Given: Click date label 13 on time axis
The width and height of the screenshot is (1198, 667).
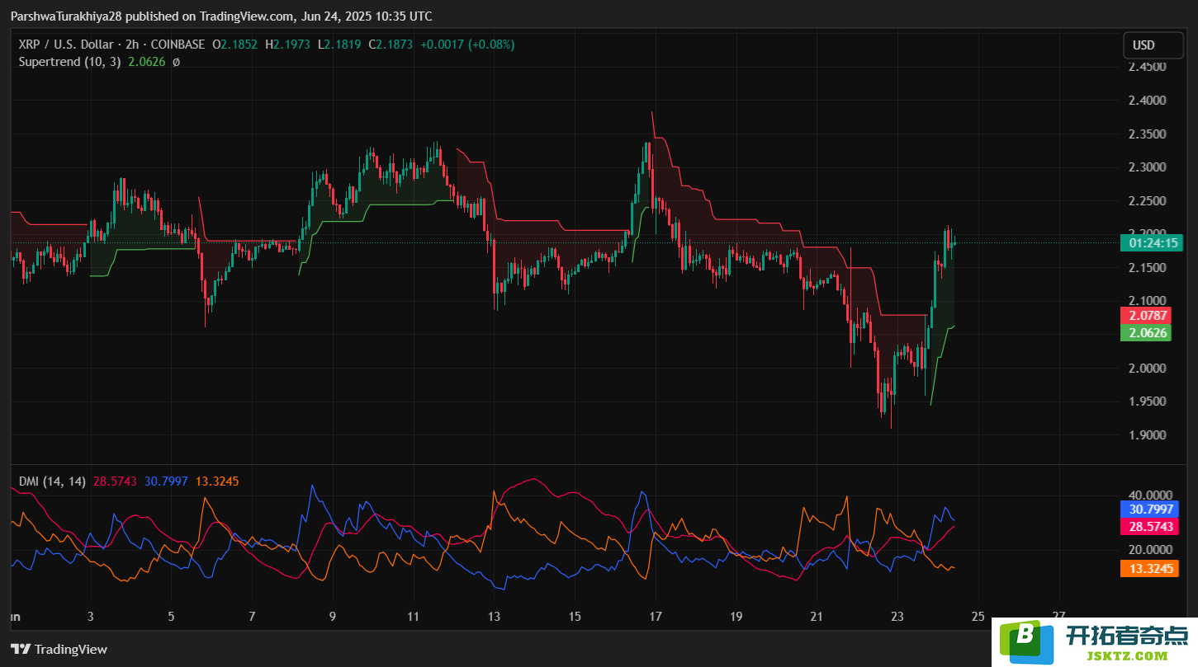Looking at the screenshot, I should [494, 616].
